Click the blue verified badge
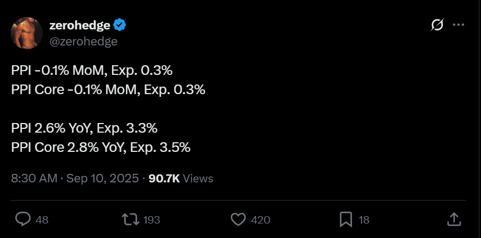481x238 pixels. pos(119,25)
